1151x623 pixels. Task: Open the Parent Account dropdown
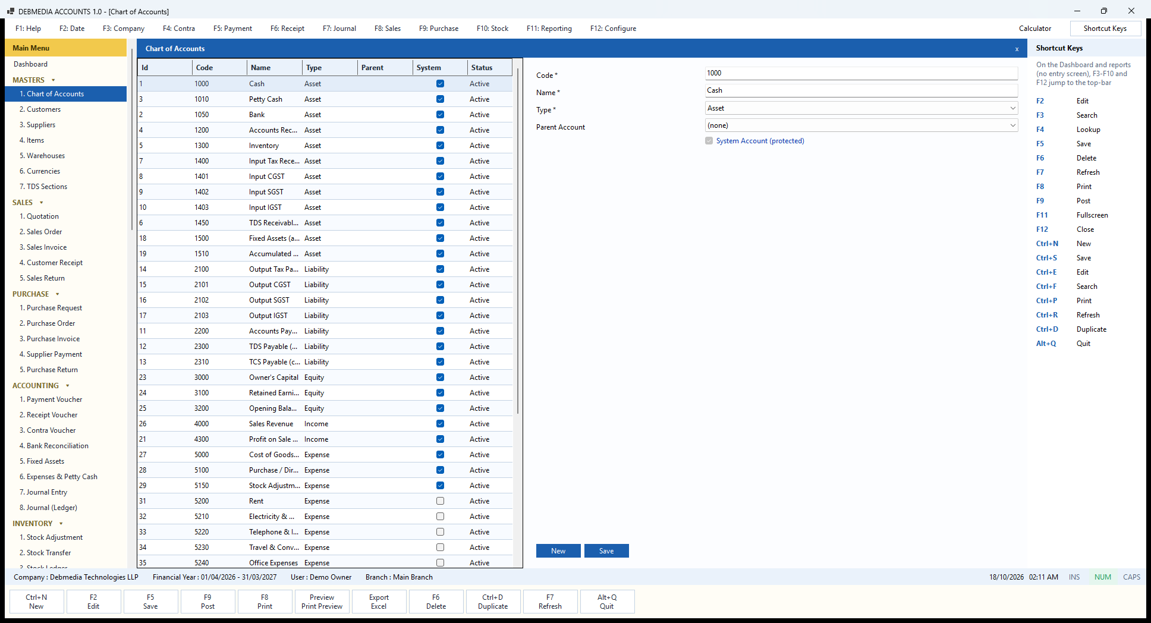[x=861, y=125]
